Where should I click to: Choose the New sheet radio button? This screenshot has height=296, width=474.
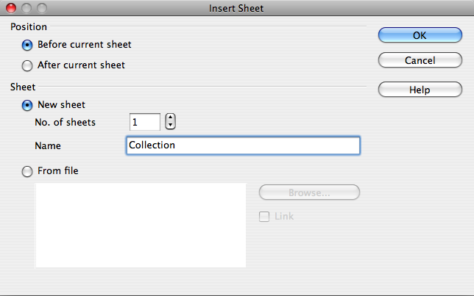pyautogui.click(x=27, y=105)
